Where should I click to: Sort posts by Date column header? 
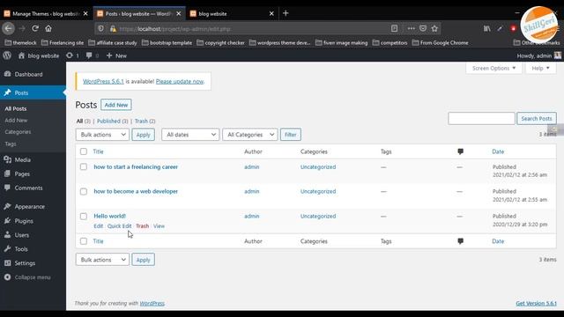point(498,151)
